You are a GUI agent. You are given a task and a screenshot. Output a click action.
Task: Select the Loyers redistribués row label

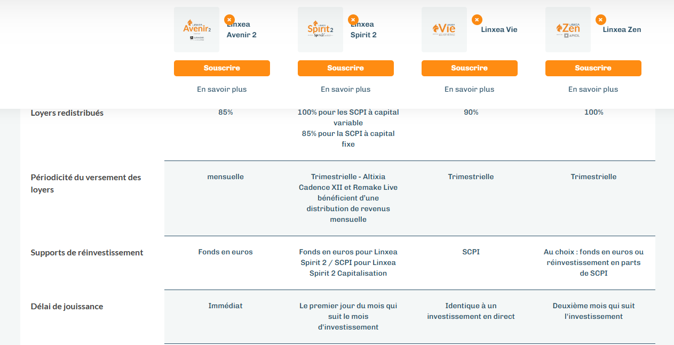67,113
